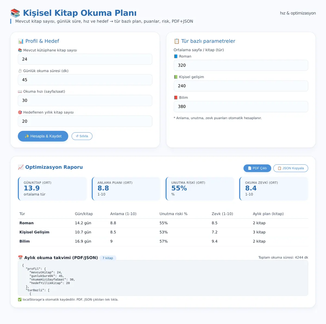Select the Kişisel Gelişim row name
Viewport: 326px width, 324px height.
(35, 232)
